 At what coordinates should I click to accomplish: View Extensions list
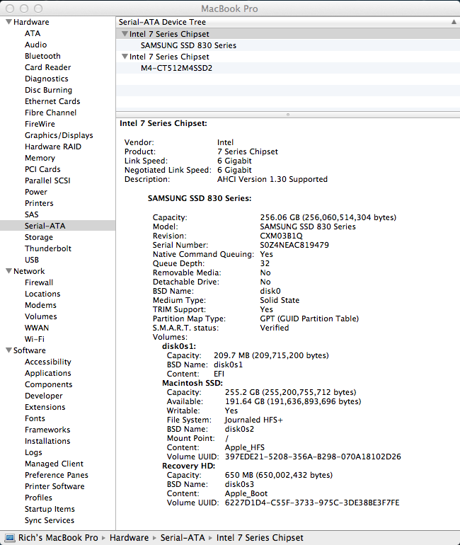45,407
